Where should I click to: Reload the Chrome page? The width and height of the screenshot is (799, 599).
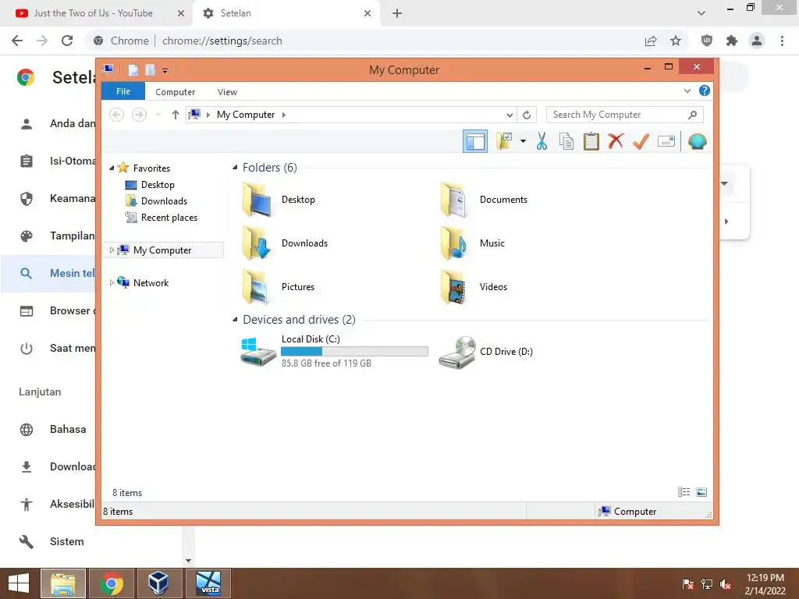(x=67, y=41)
